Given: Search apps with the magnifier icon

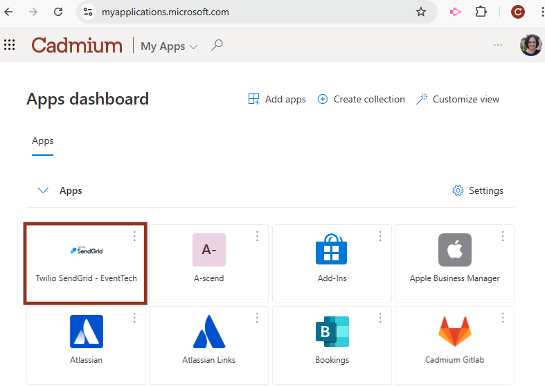Looking at the screenshot, I should click(217, 45).
